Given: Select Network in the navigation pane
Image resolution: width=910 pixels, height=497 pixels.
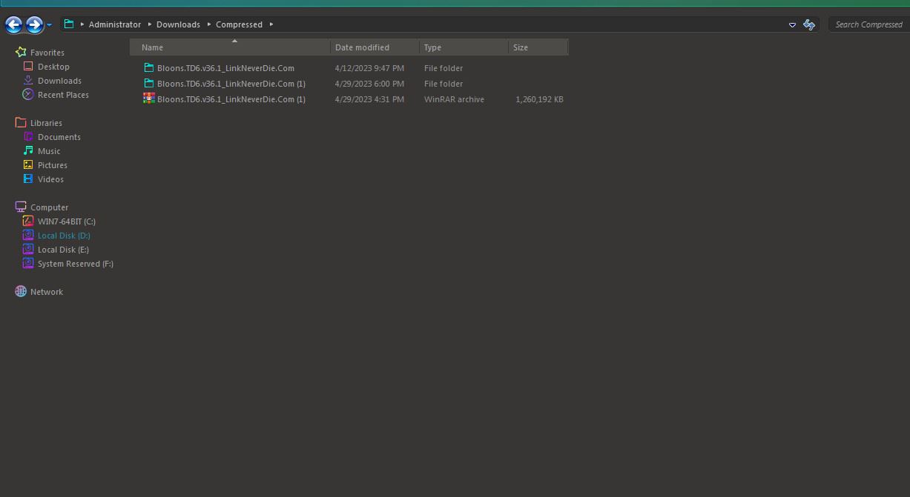Looking at the screenshot, I should (x=47, y=292).
